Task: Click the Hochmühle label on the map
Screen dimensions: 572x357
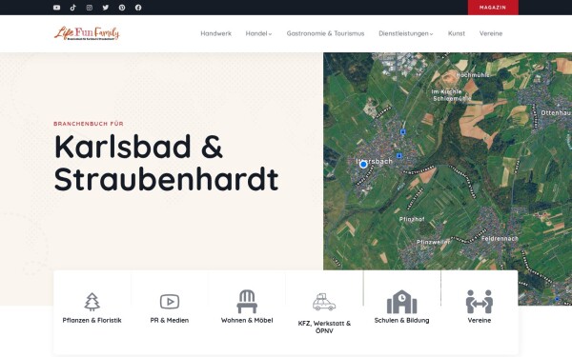Action: click(473, 75)
